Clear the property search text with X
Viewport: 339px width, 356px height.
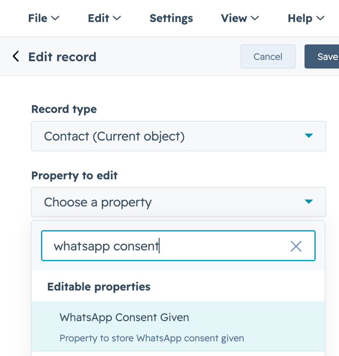(x=296, y=246)
